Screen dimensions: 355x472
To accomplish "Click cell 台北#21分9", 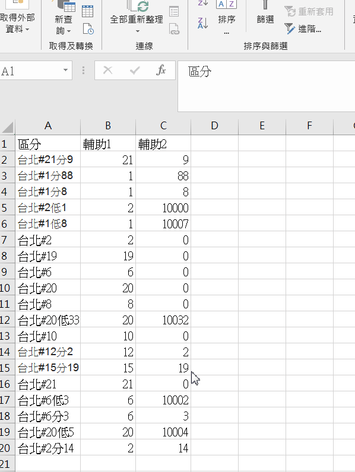I will point(48,160).
